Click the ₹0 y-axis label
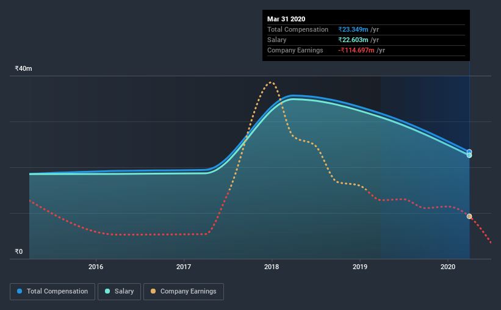 click(x=19, y=251)
